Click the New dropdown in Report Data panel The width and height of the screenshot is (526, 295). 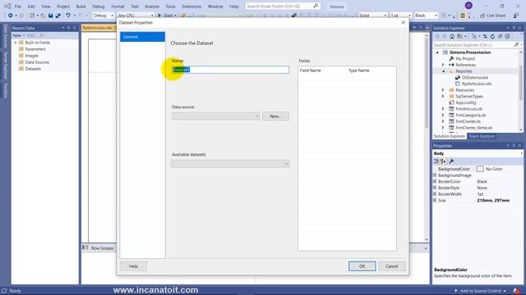(19, 35)
